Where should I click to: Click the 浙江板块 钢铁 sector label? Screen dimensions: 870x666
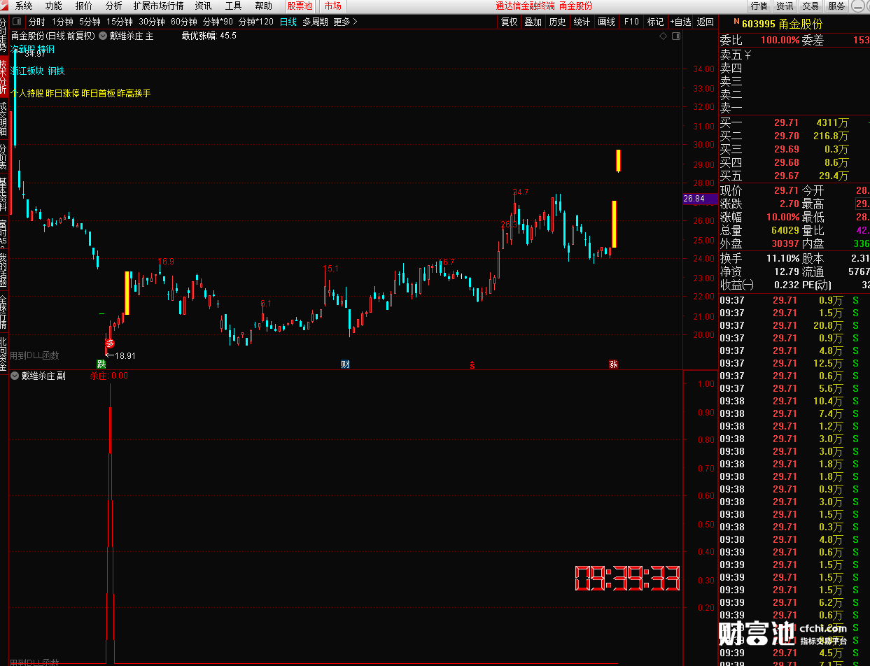[x=38, y=71]
